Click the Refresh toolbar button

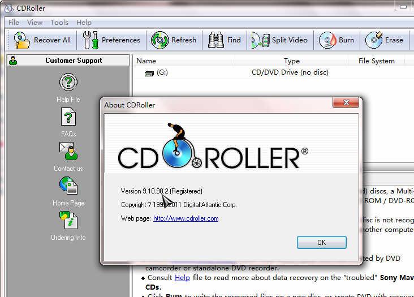point(174,40)
